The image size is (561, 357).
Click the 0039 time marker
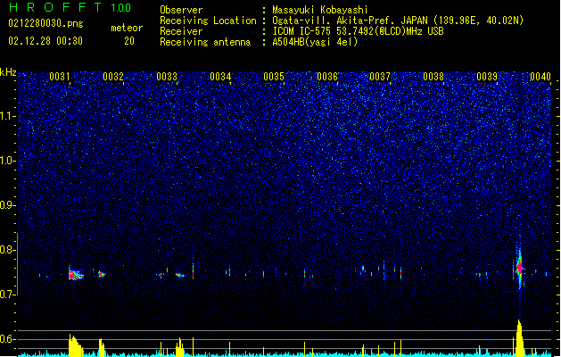[487, 77]
